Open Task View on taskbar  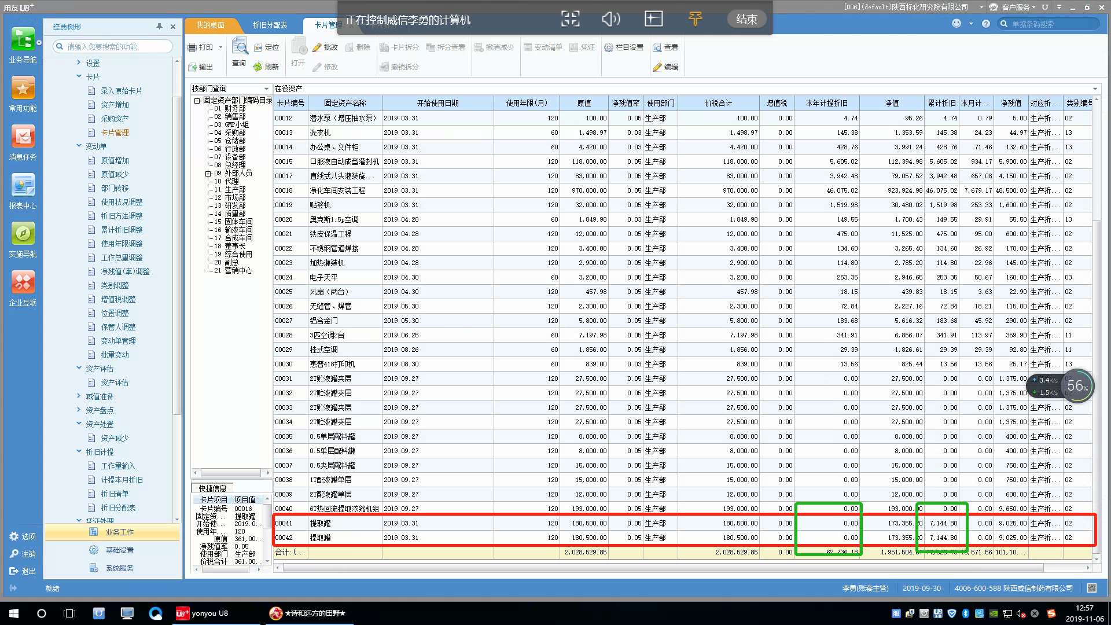(69, 613)
